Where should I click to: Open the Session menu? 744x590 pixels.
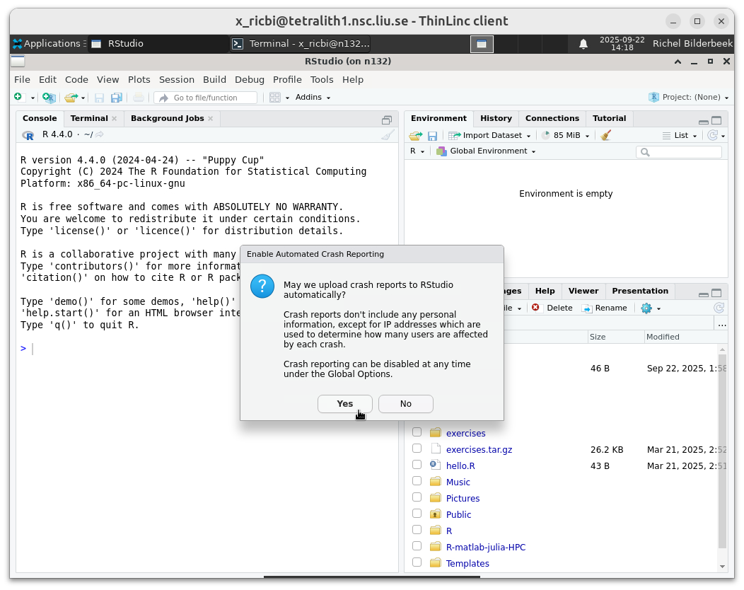pos(176,79)
